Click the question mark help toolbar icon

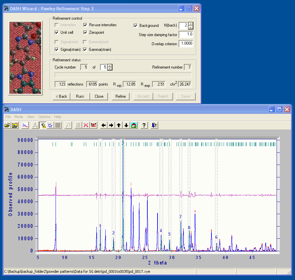(x=144, y=125)
